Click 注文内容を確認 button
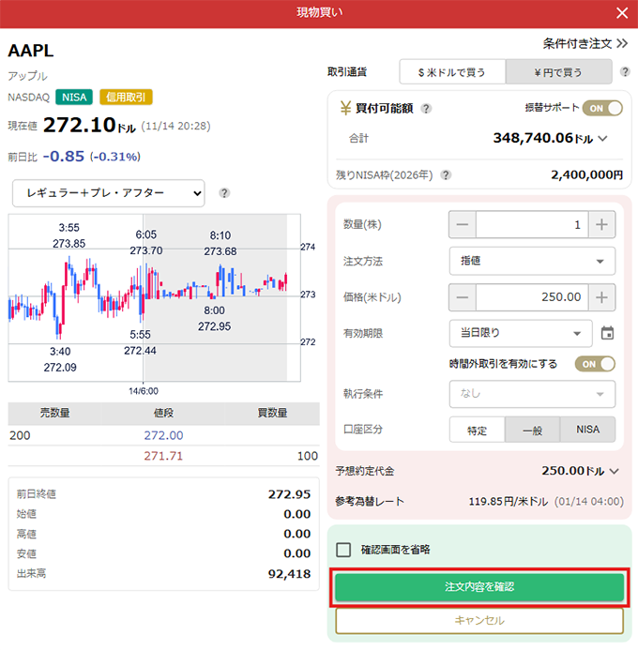 click(479, 587)
